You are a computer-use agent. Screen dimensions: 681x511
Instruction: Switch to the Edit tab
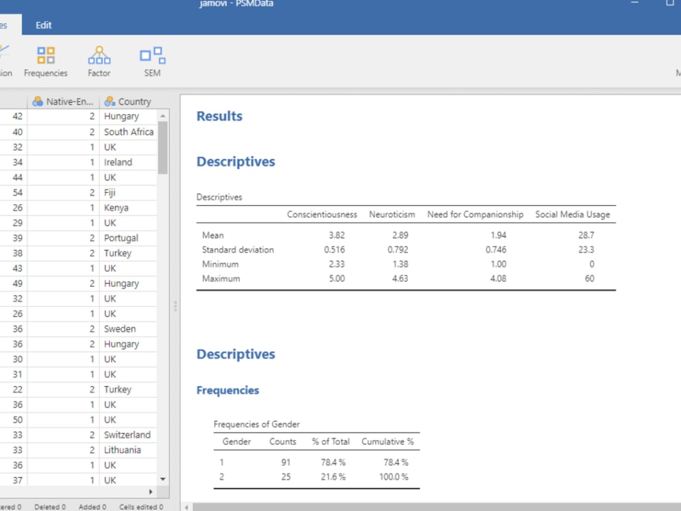tap(44, 25)
